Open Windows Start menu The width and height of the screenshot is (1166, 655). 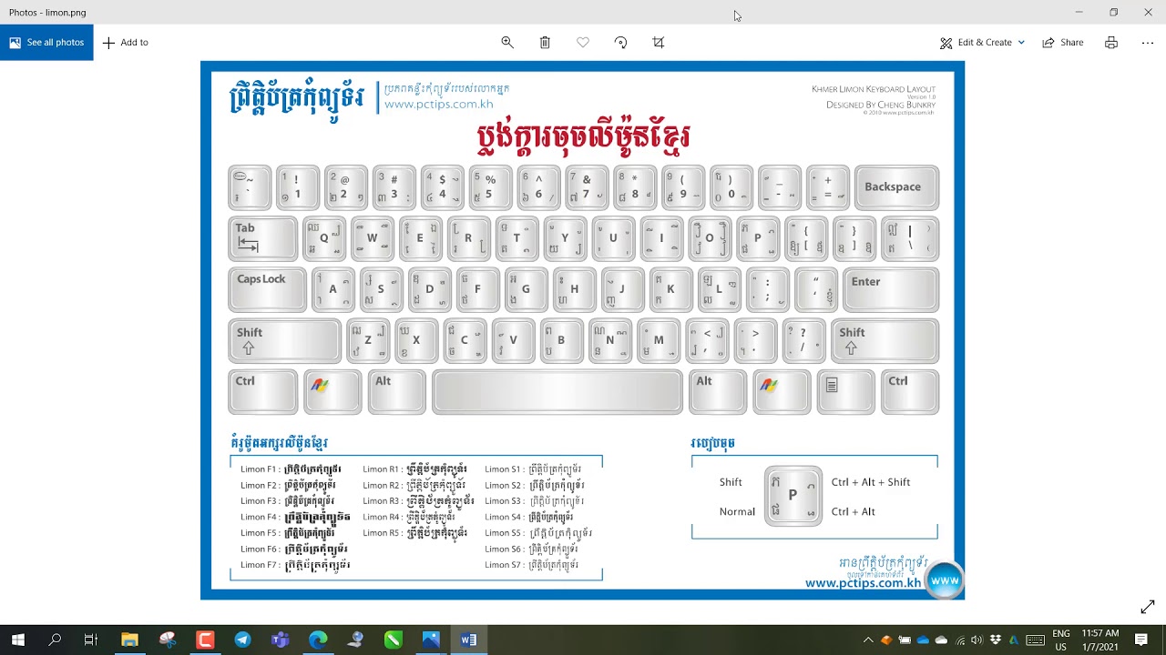point(17,640)
